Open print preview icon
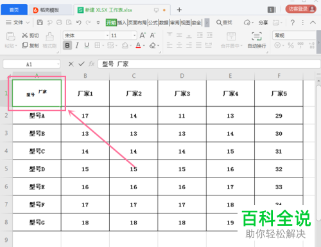The height and width of the screenshot is (247, 321). (x=69, y=23)
